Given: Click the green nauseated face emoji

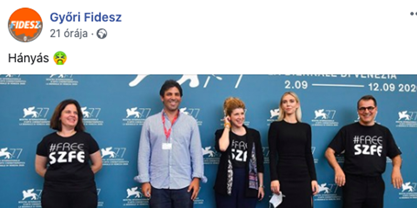Looking at the screenshot, I should click(60, 58).
